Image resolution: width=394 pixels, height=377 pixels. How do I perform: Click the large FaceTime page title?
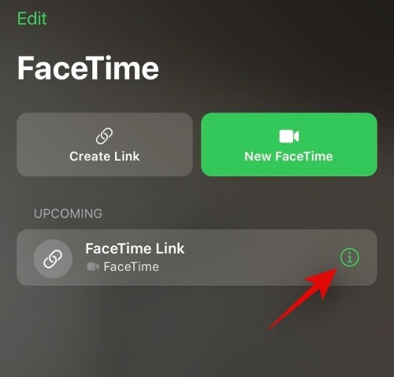tap(88, 68)
